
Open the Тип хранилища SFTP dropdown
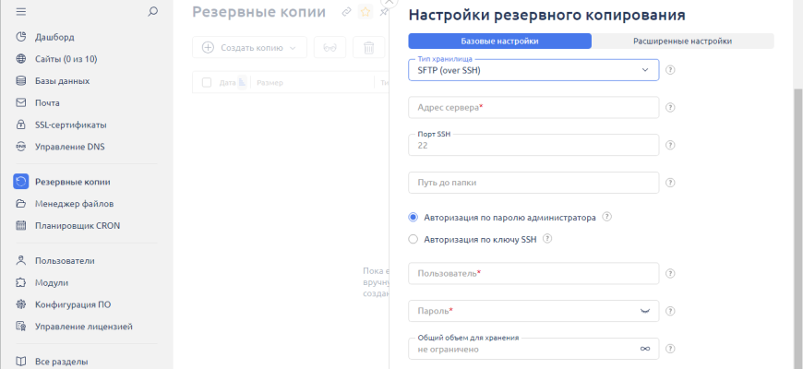click(x=533, y=70)
